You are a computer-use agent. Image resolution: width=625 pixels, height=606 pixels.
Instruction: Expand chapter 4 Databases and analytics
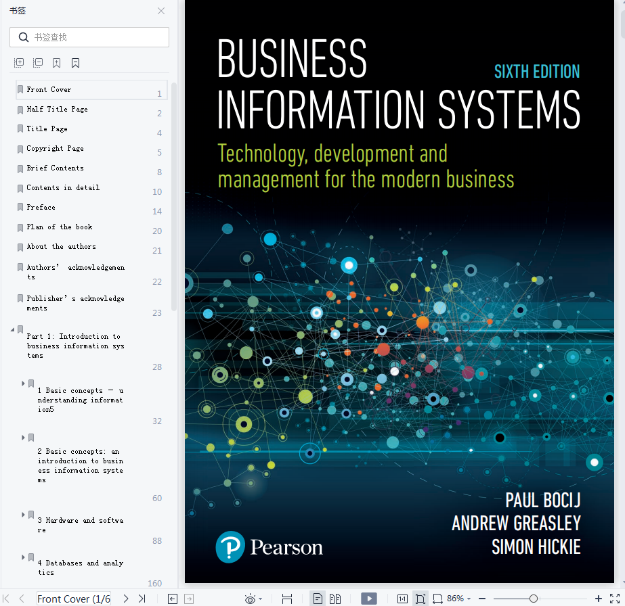(23, 557)
